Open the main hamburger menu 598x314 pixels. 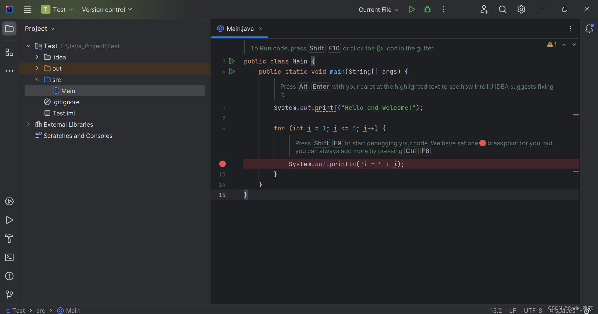pyautogui.click(x=28, y=9)
